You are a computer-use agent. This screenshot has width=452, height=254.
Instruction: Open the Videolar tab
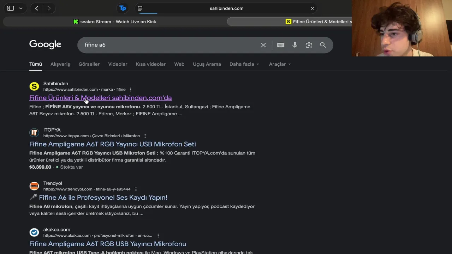(x=118, y=64)
